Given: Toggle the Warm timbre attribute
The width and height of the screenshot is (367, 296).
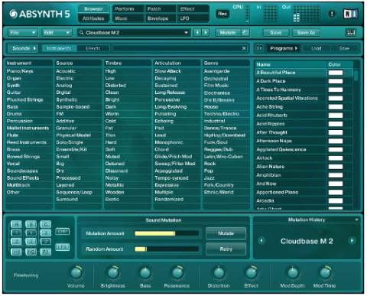Looking at the screenshot, I should (x=112, y=114).
